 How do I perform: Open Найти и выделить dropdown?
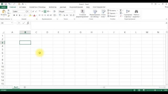(136, 13)
